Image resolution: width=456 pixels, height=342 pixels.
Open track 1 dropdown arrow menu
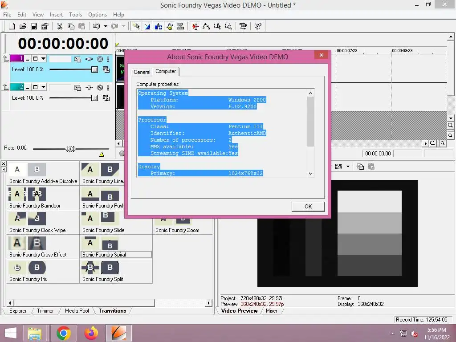coord(43,59)
